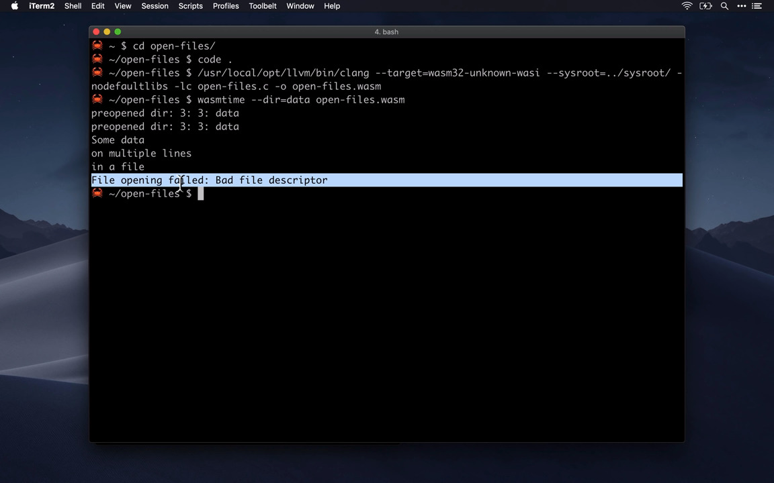Click the '4. bash' window title
The image size is (774, 483).
click(x=386, y=32)
